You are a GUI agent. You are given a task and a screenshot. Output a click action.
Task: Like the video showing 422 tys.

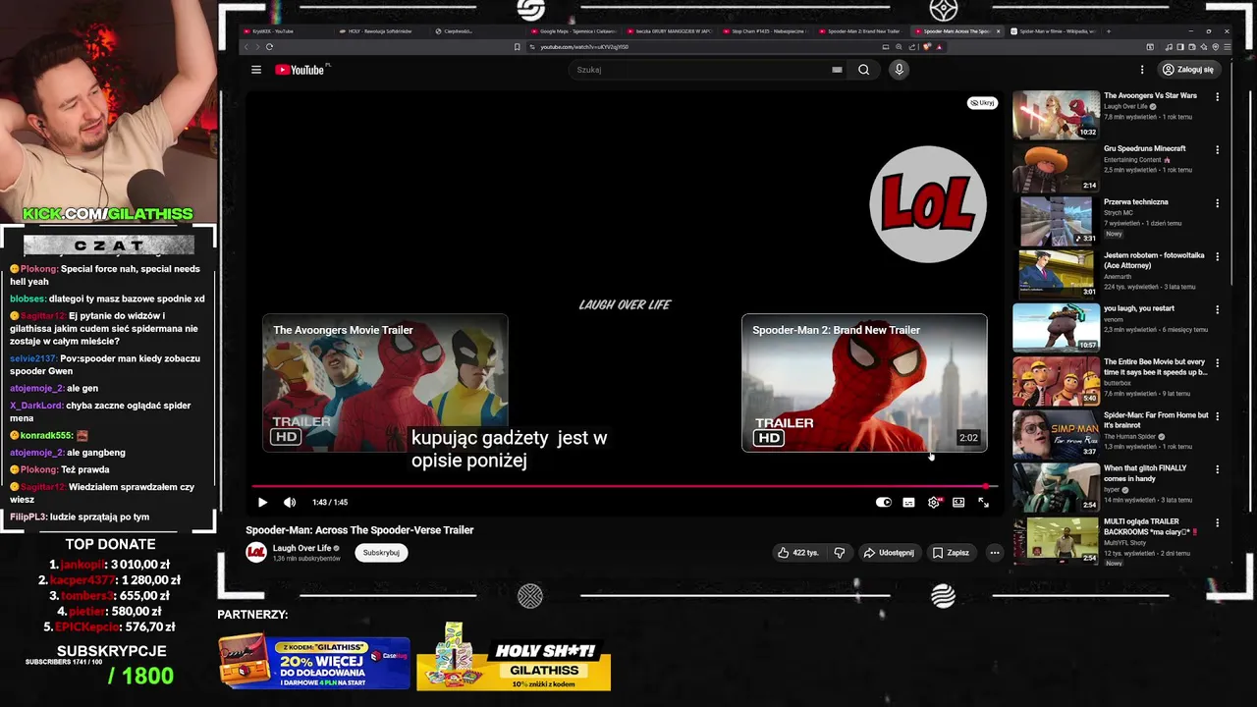tap(796, 553)
